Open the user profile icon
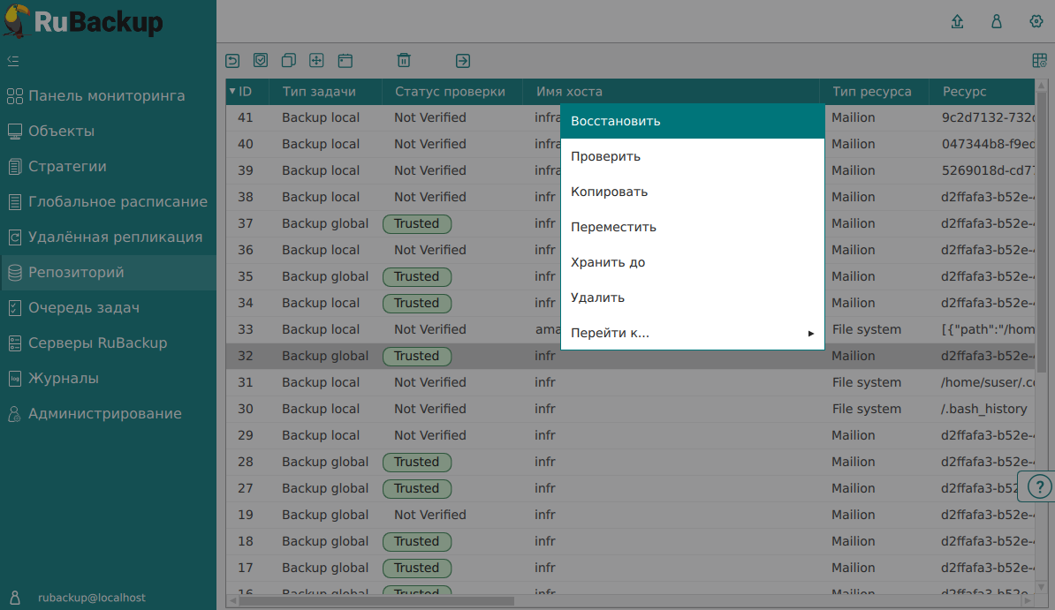Image resolution: width=1055 pixels, height=610 pixels. tap(997, 22)
